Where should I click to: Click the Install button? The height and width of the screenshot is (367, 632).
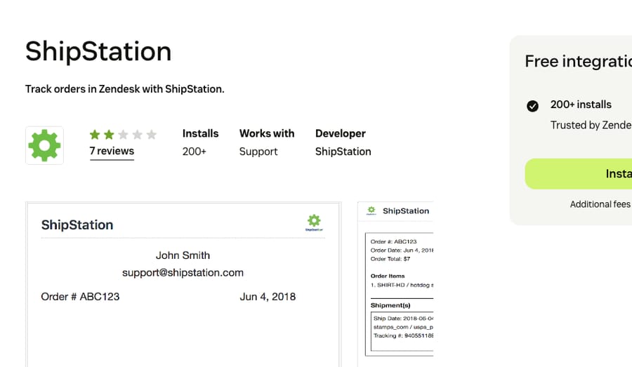tap(579, 173)
